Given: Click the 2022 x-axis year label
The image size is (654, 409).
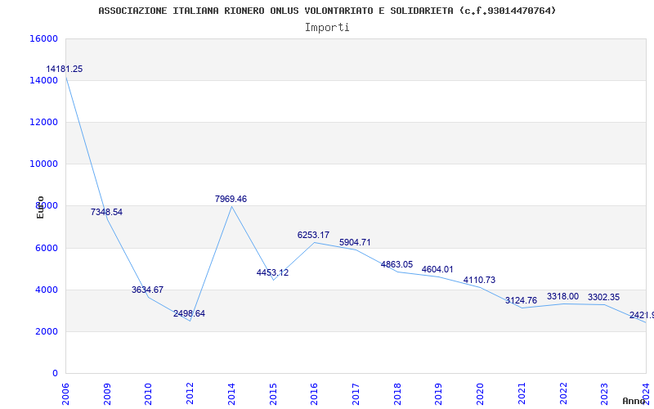Looking at the screenshot, I should click(563, 394).
